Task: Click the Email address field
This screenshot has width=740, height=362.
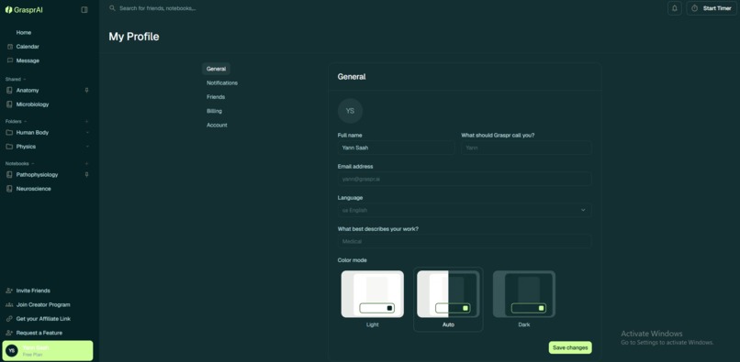Action: point(465,179)
